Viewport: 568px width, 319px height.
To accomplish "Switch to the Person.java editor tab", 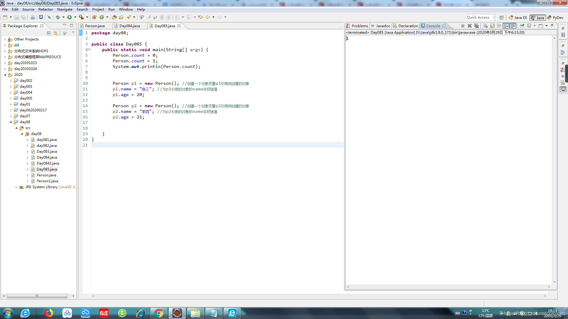I will coord(95,26).
